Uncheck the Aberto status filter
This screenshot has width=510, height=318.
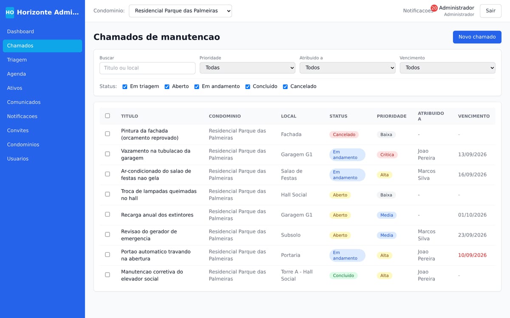point(167,86)
